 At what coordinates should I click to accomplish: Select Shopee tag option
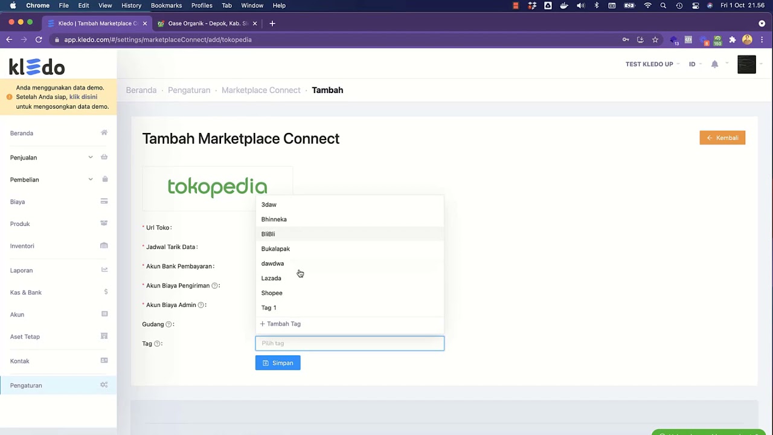point(350,293)
